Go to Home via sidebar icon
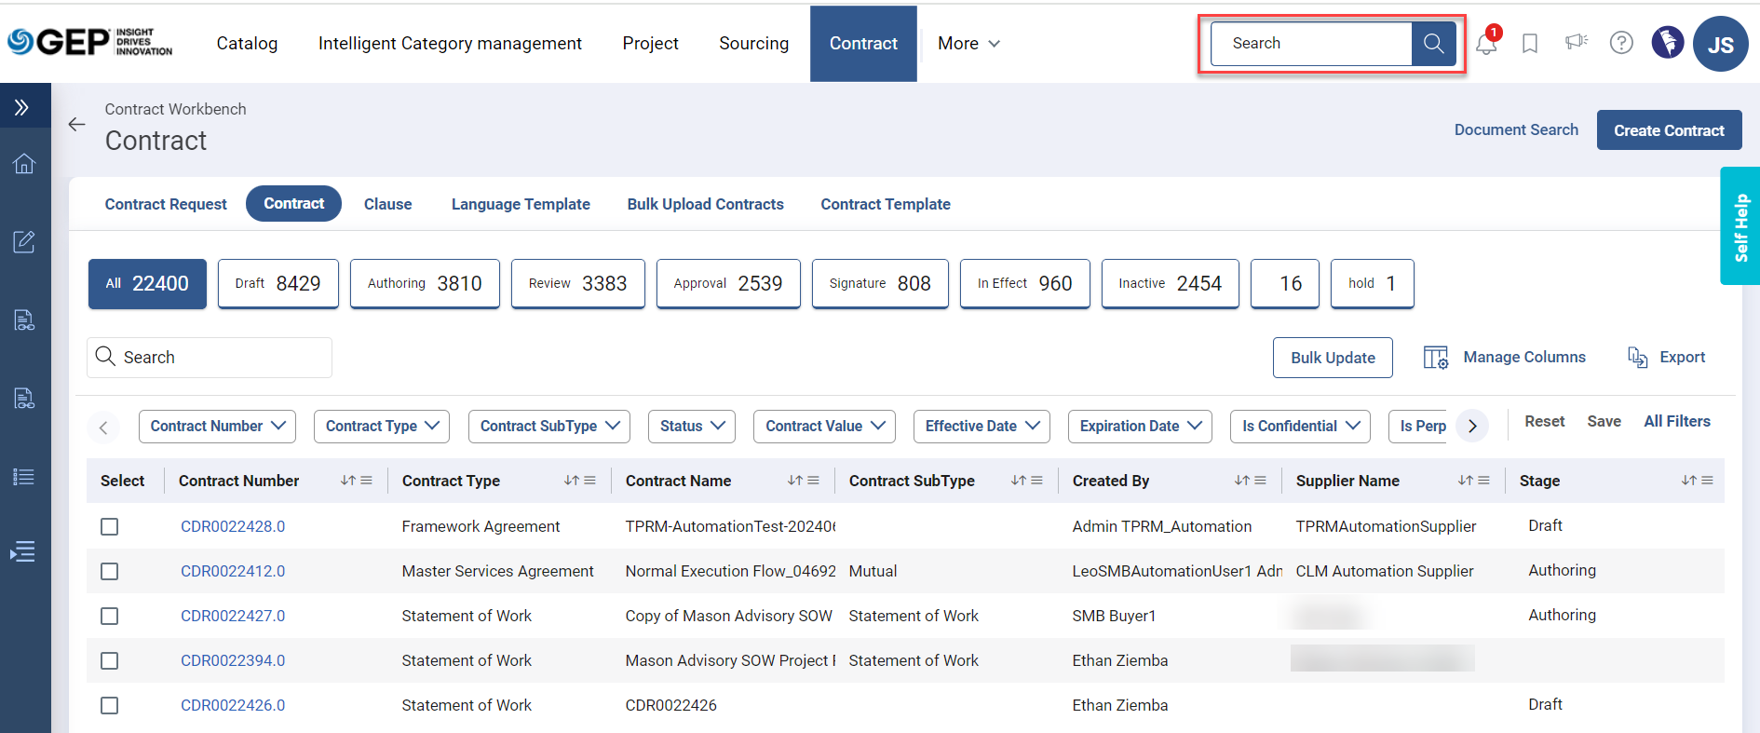Image resolution: width=1760 pixels, height=733 pixels. [x=24, y=164]
